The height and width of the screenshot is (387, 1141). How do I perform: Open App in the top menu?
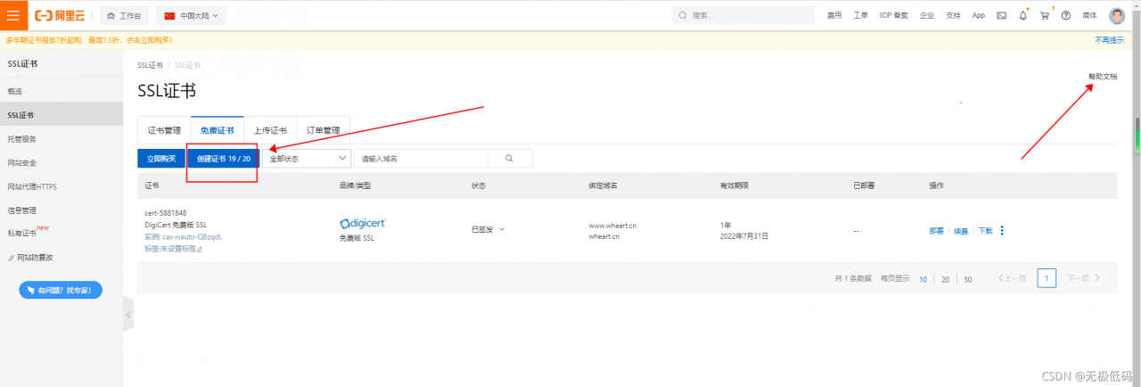(x=979, y=15)
